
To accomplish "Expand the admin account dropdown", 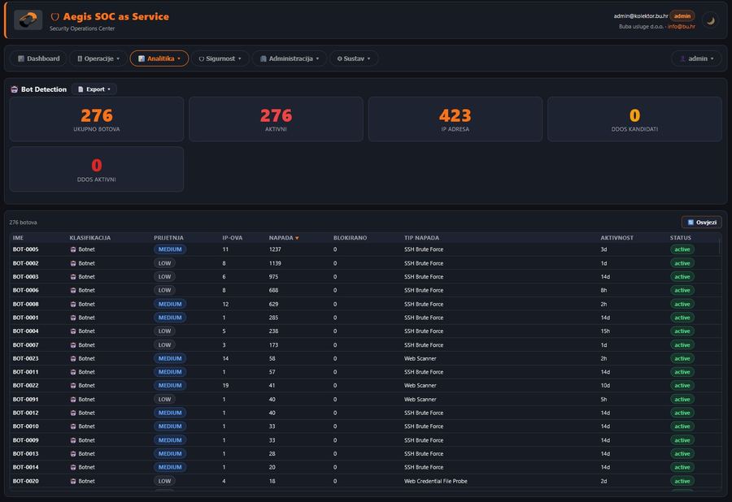I will tap(695, 58).
